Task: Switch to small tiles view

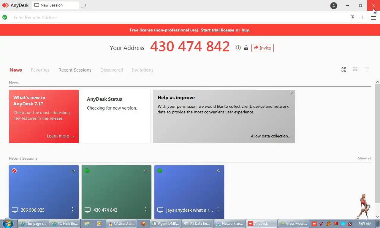Action: click(x=355, y=69)
